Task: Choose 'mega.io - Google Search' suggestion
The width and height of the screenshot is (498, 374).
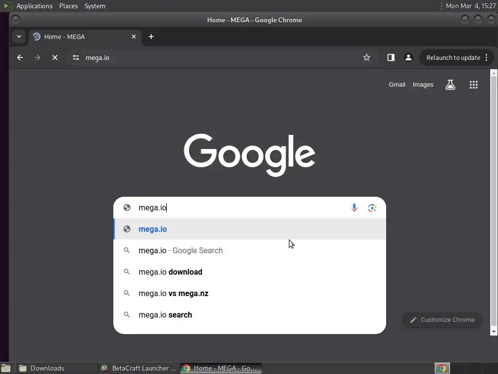Action: click(249, 251)
